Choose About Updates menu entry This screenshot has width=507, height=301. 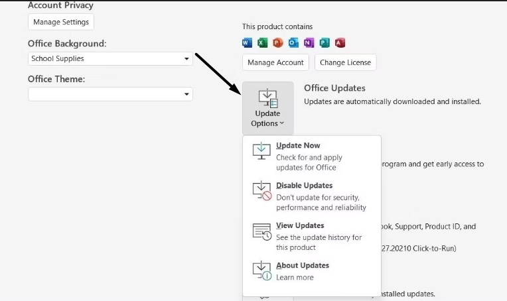pyautogui.click(x=312, y=271)
